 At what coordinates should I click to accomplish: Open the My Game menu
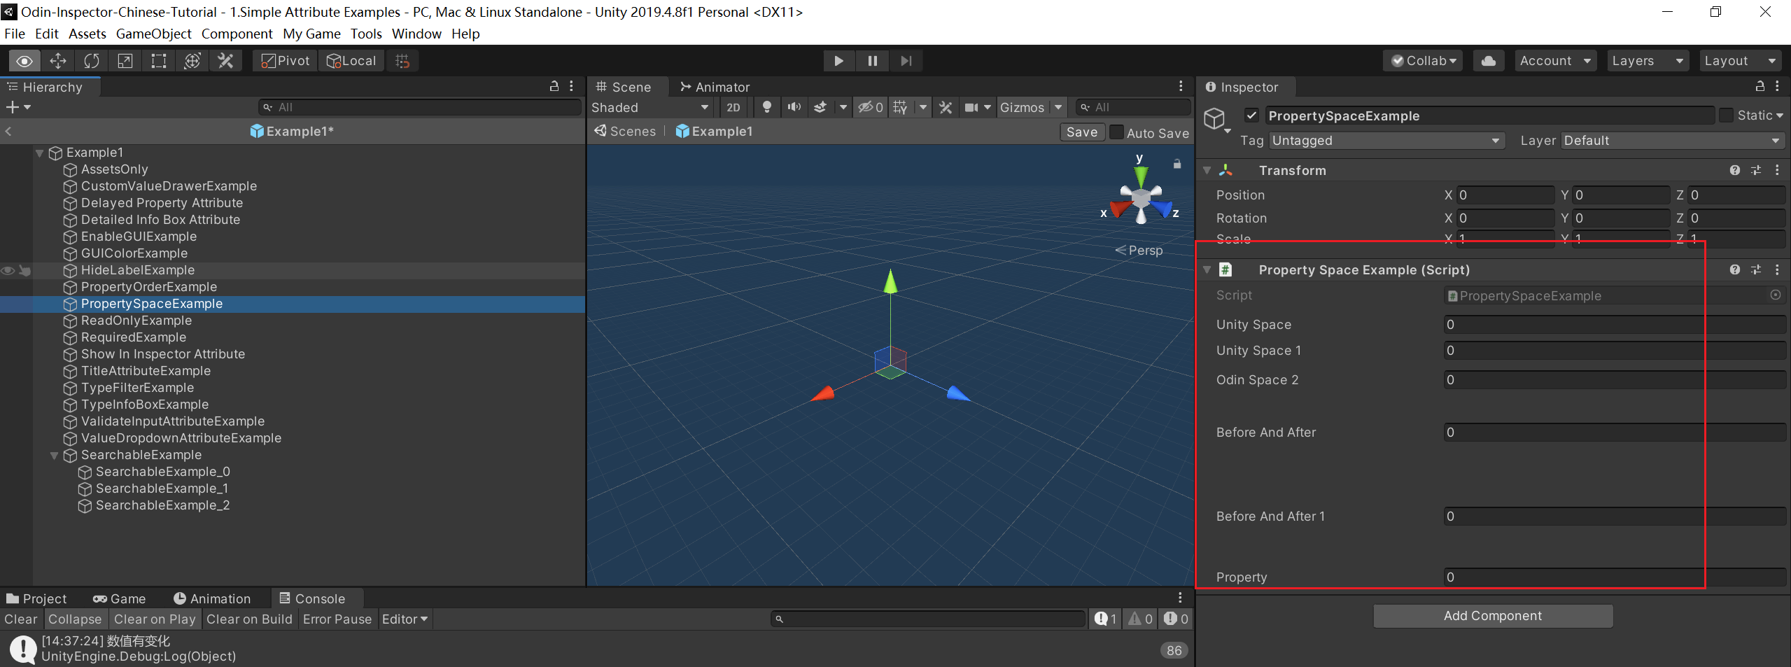click(311, 34)
